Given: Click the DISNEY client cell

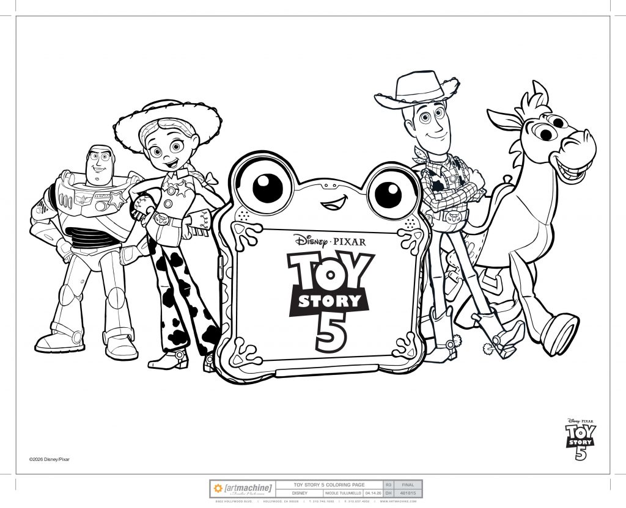Looking at the screenshot, I should pos(300,493).
